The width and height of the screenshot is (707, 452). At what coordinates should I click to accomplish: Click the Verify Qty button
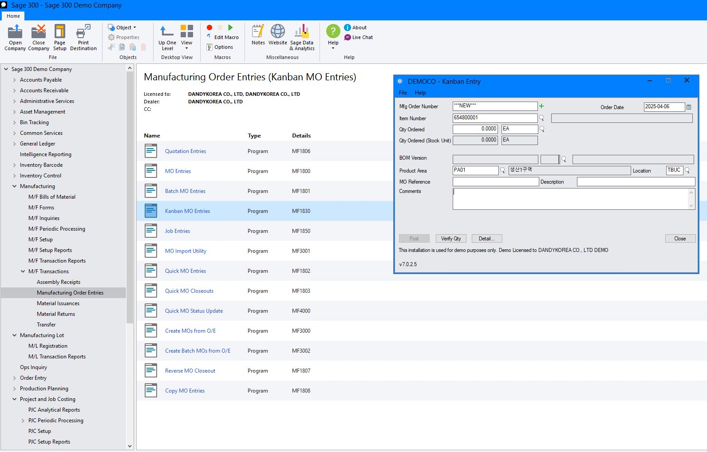pyautogui.click(x=451, y=239)
